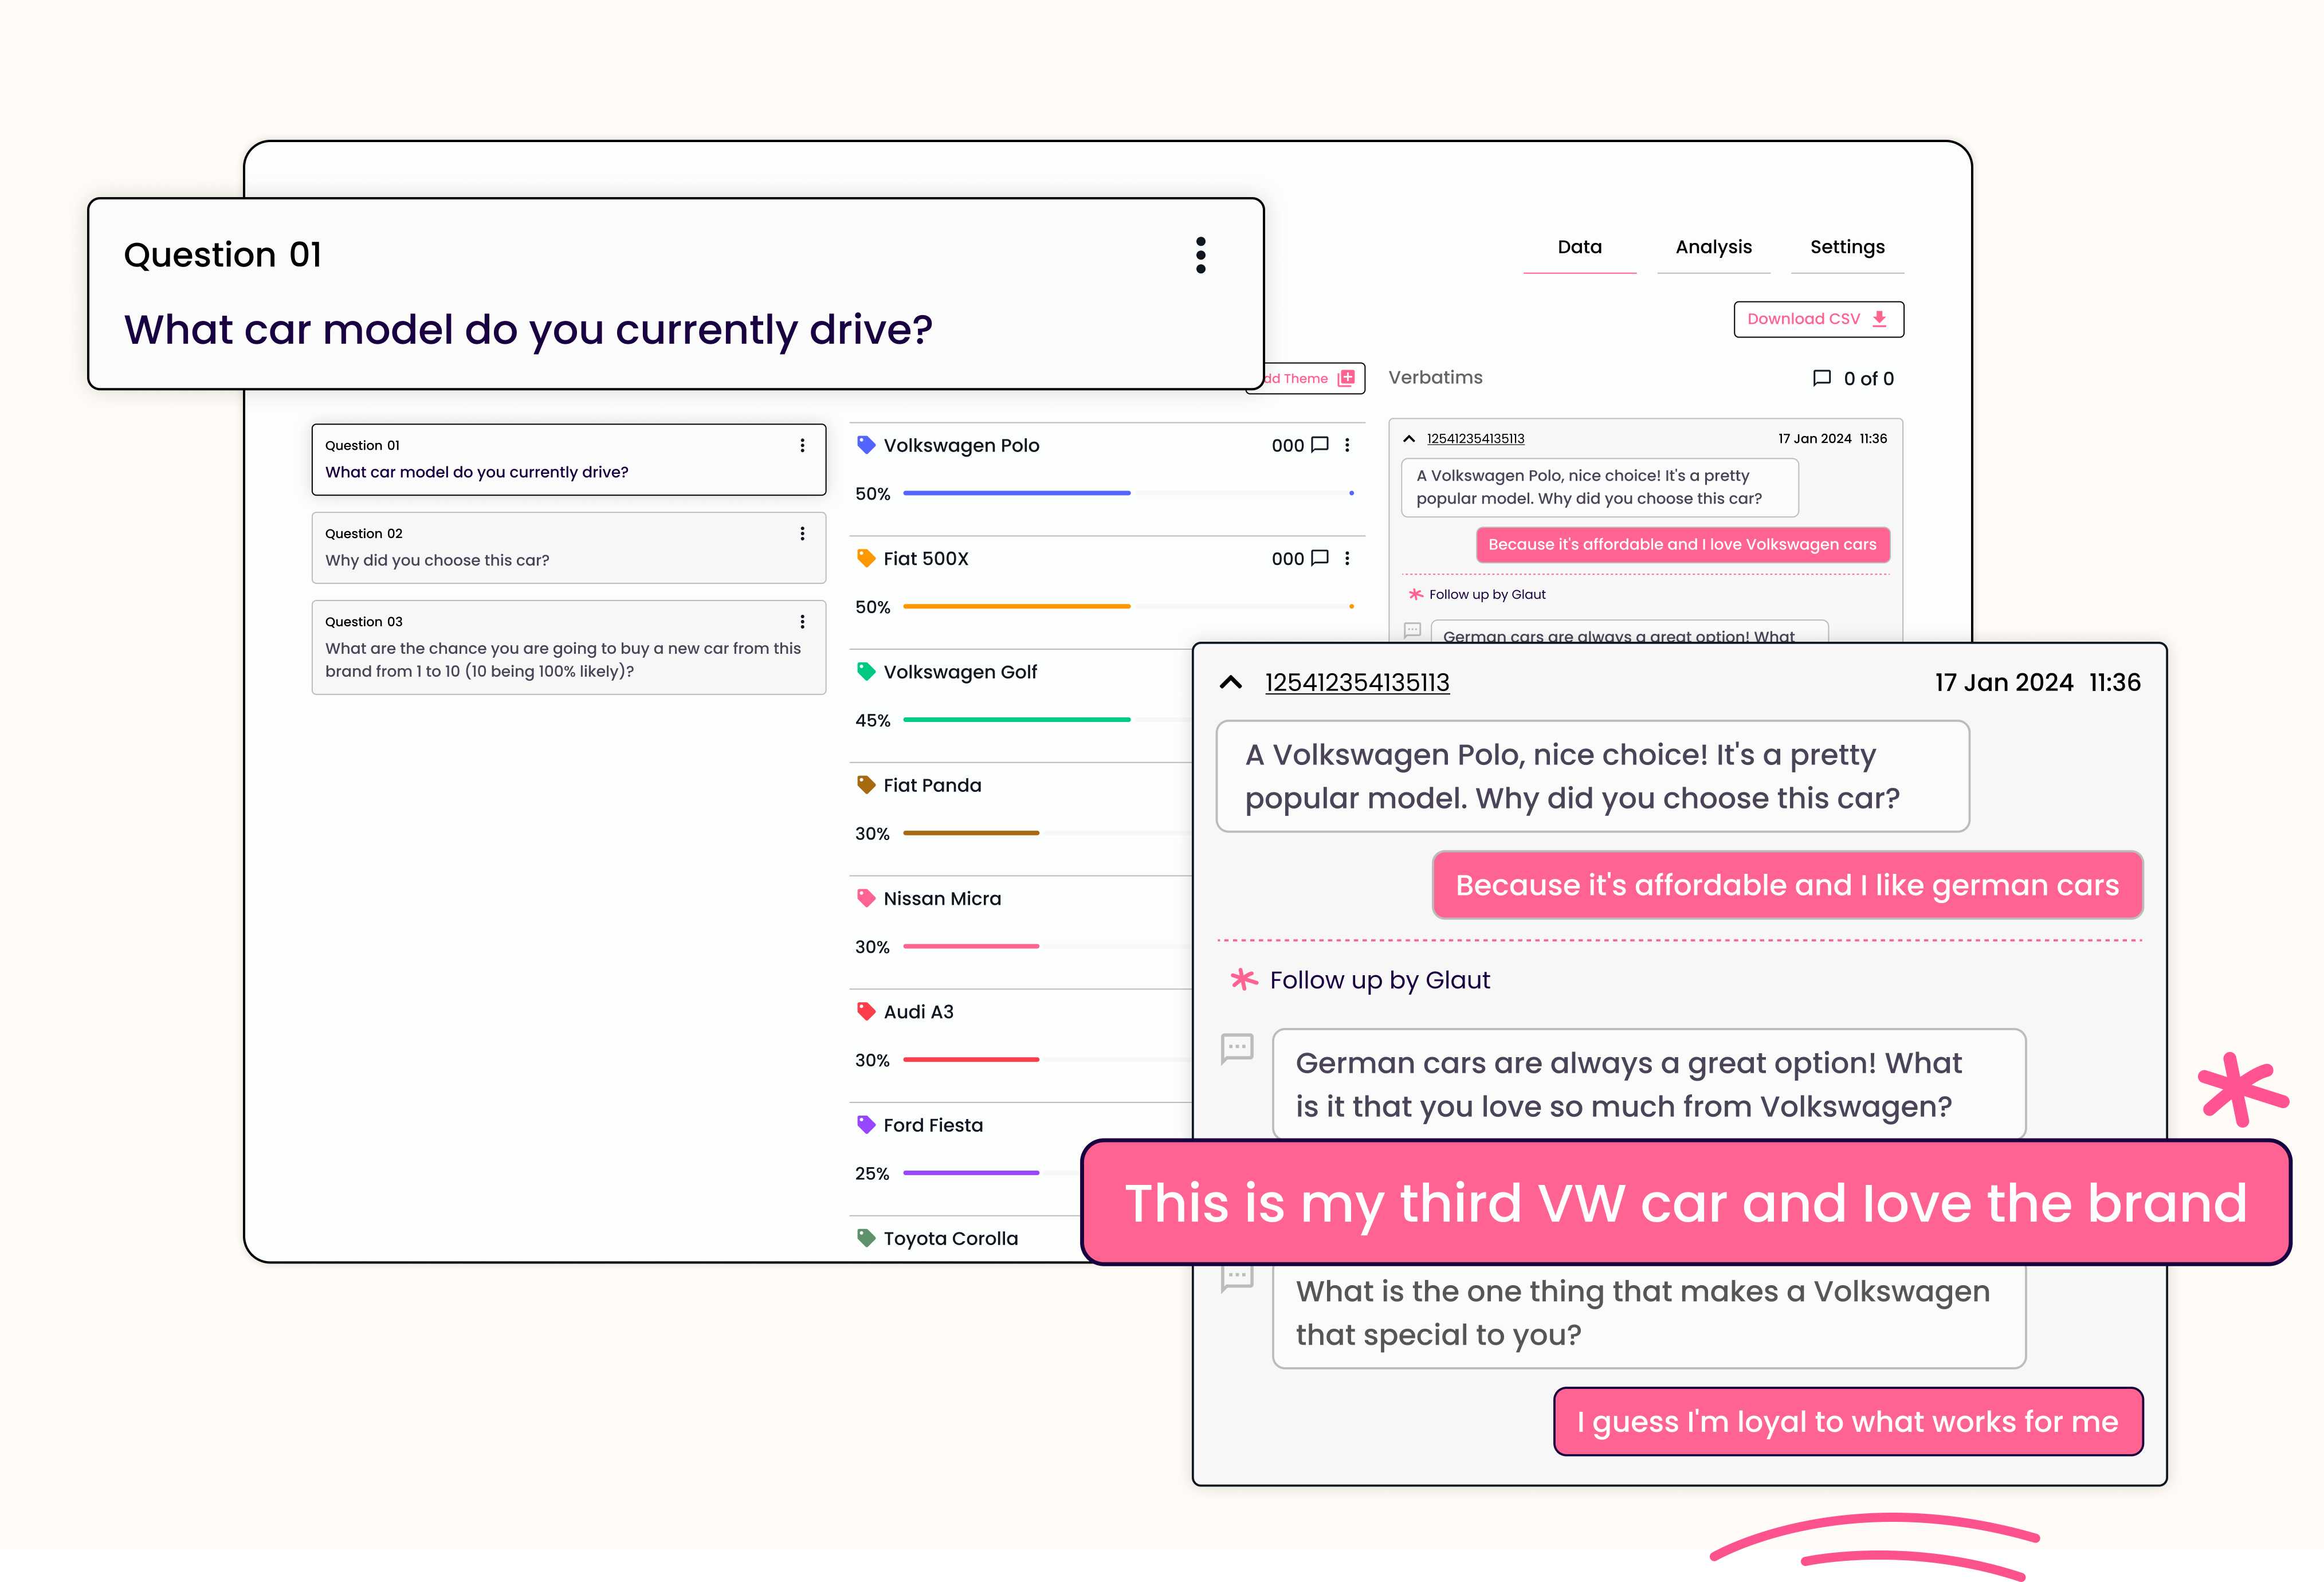Viewport: 2324px width, 1582px height.
Task: Click the '000' count on the Volkswagen Polo row
Action: pyautogui.click(x=1287, y=445)
